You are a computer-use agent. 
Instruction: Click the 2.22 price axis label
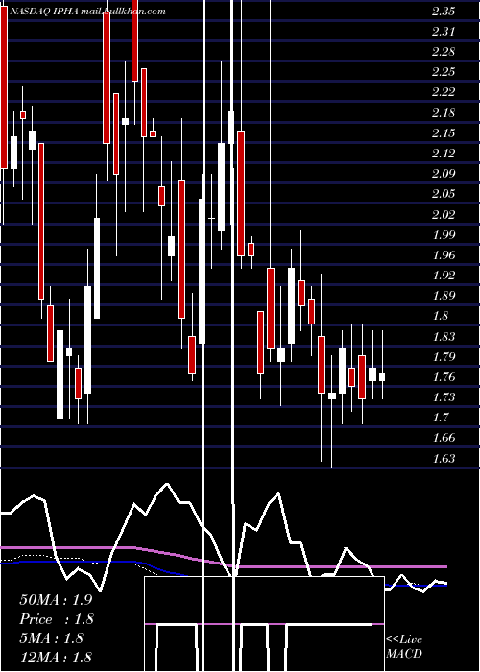(x=444, y=92)
